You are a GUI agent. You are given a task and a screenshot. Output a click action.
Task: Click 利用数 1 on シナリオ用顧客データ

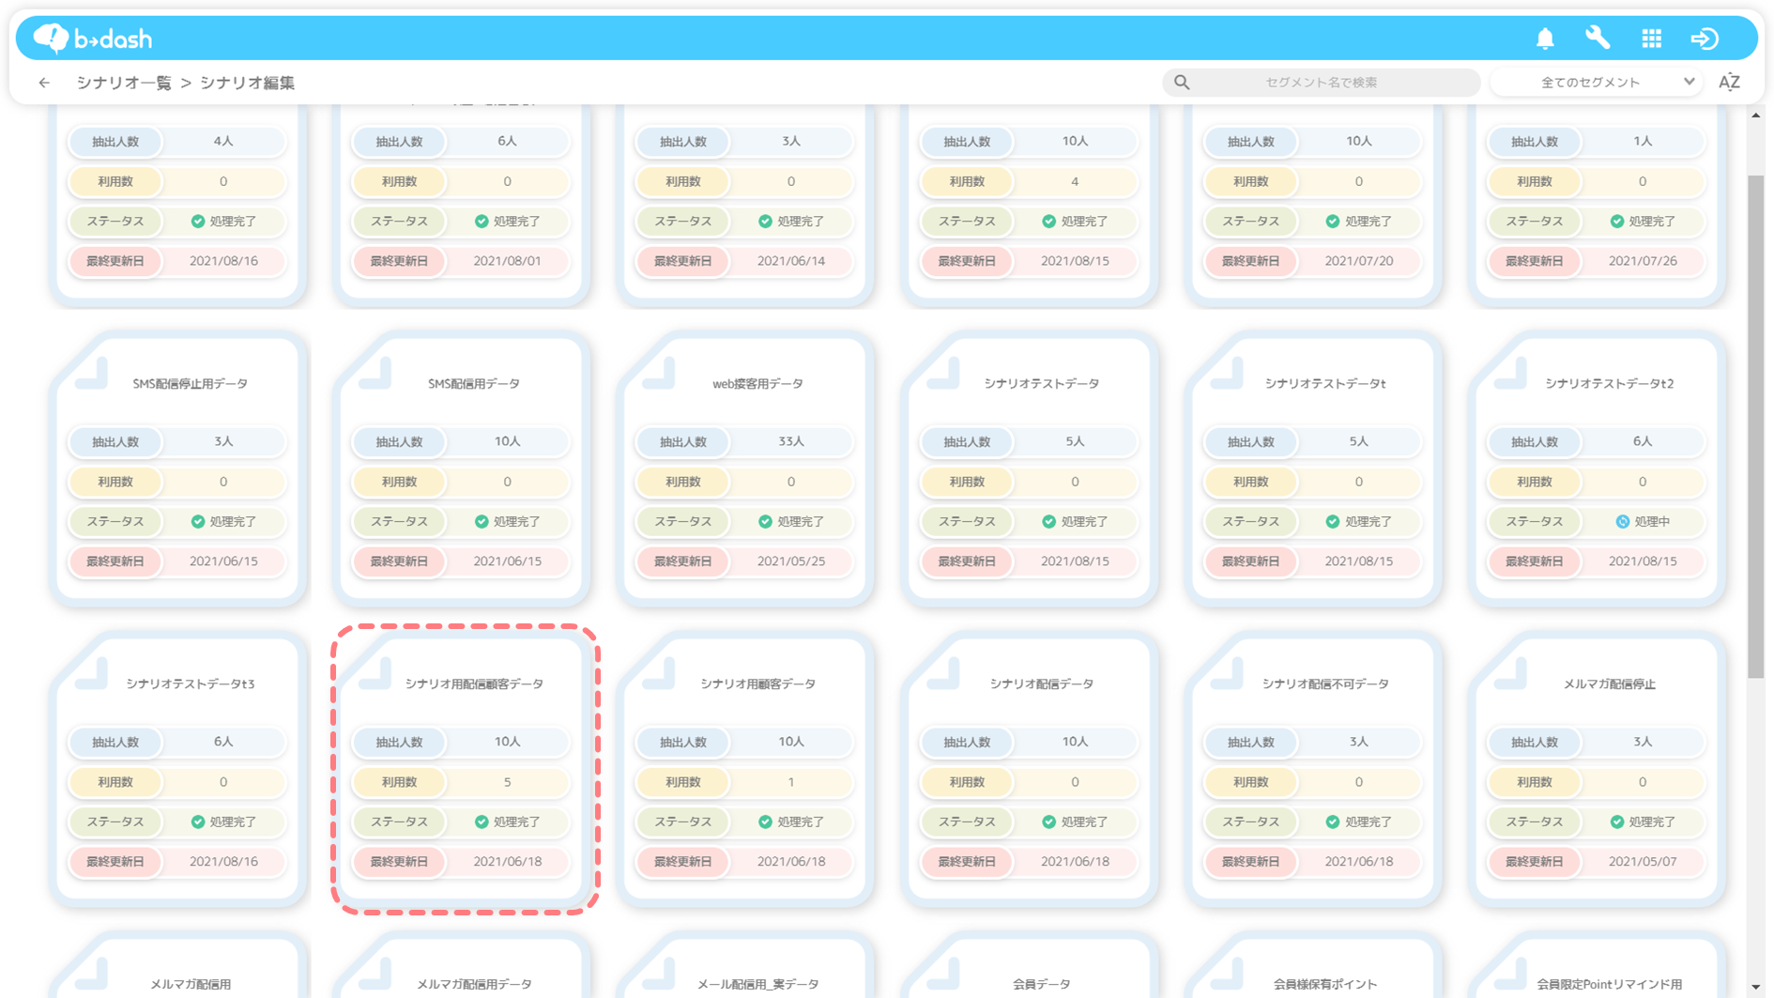(x=744, y=782)
